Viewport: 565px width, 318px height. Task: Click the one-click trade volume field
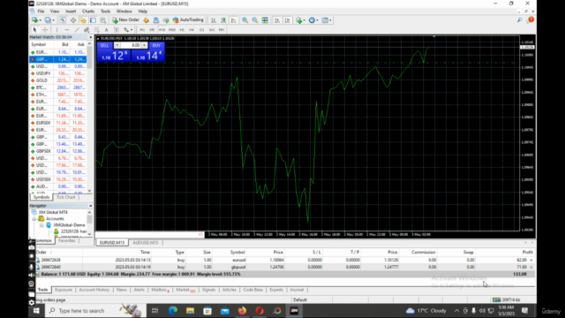point(131,45)
